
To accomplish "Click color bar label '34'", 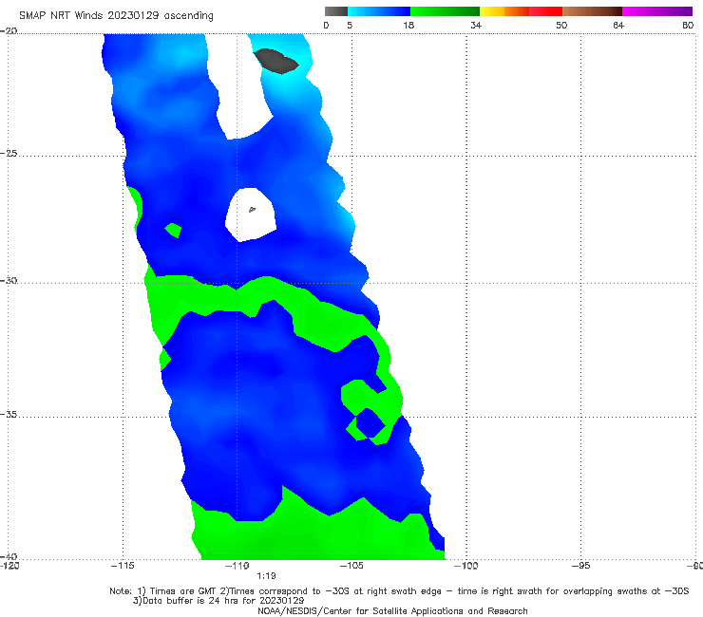I will 476,25.
